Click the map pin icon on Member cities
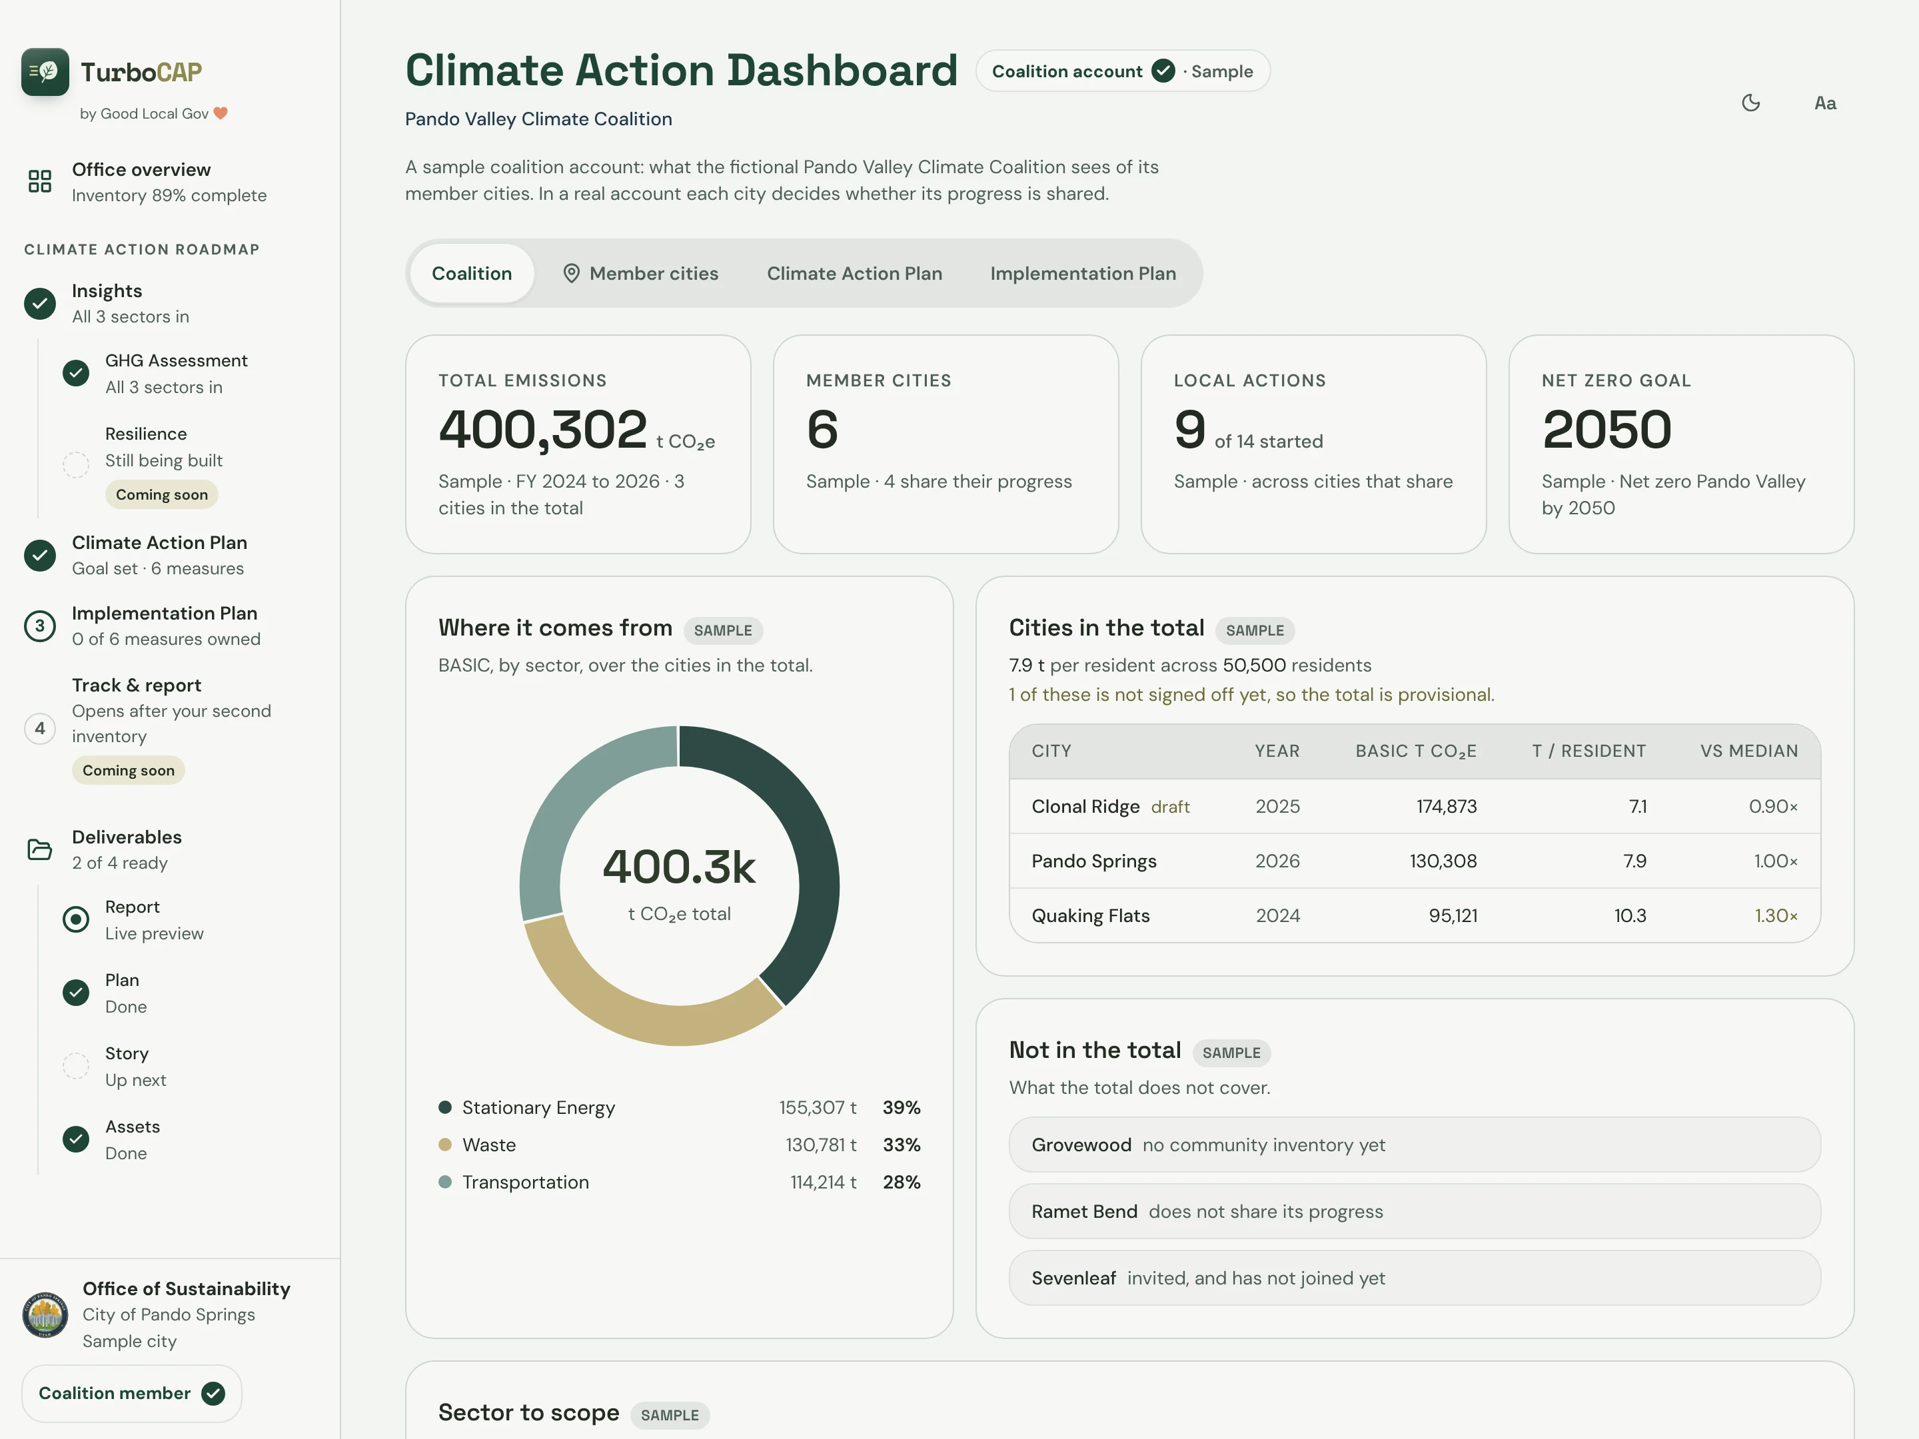Viewport: 1919px width, 1439px height. pyautogui.click(x=571, y=273)
